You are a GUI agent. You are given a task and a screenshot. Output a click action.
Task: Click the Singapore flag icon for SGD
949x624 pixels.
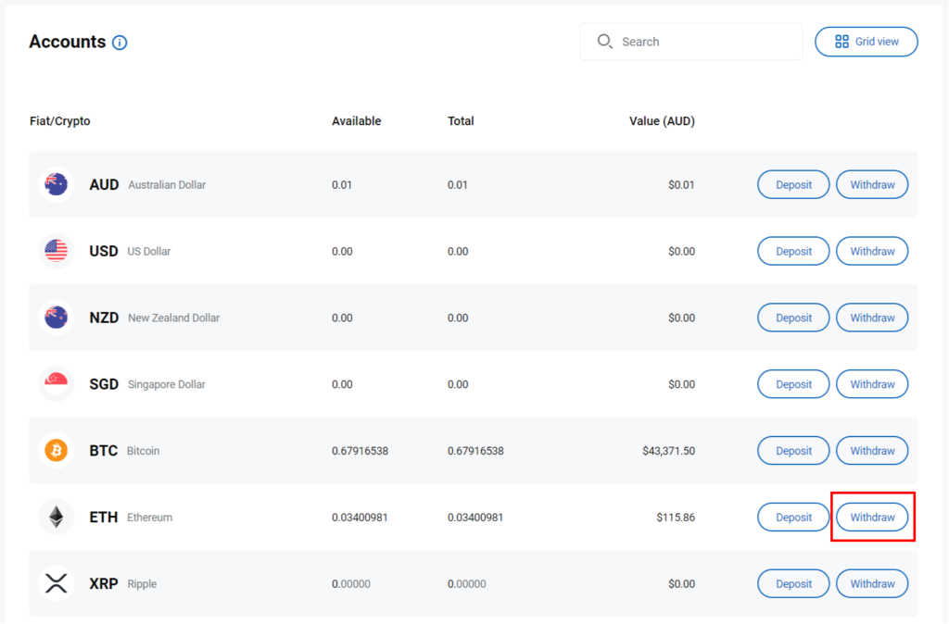coord(57,384)
